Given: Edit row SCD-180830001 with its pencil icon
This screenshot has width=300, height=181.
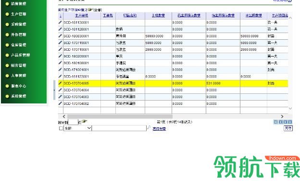Looking at the screenshot, I should pyautogui.click(x=60, y=36).
